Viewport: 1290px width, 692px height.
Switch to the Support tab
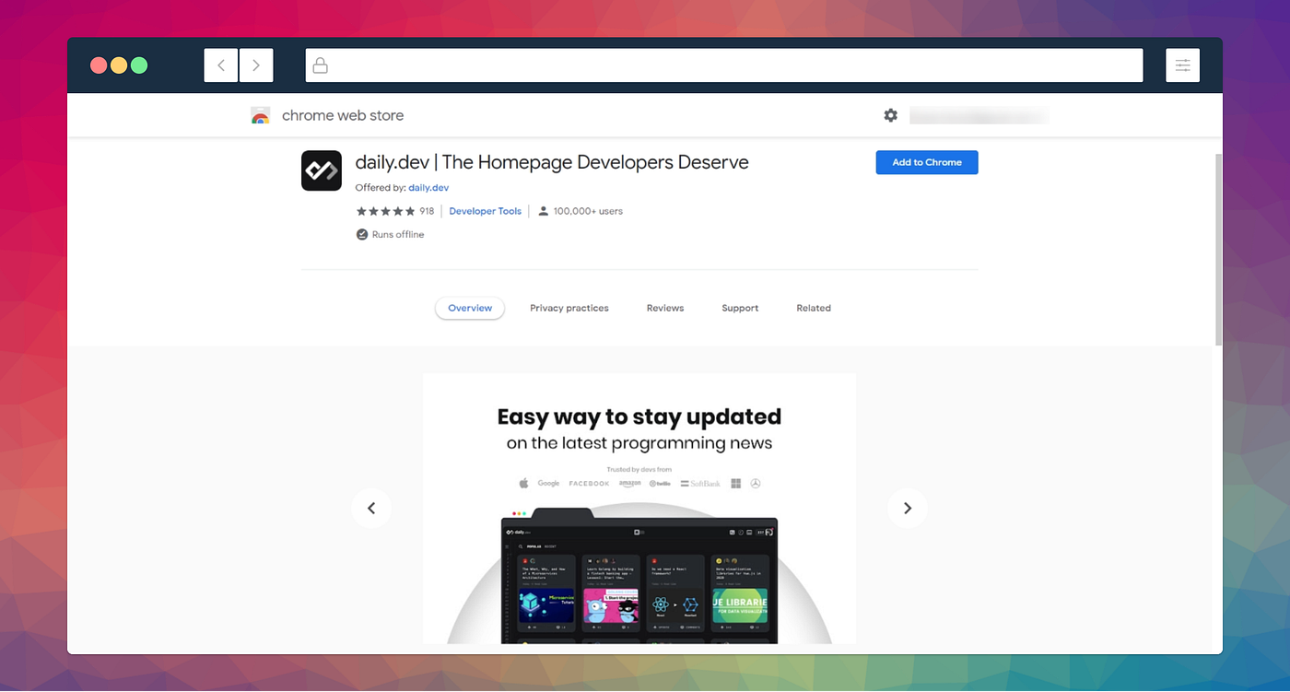click(739, 308)
